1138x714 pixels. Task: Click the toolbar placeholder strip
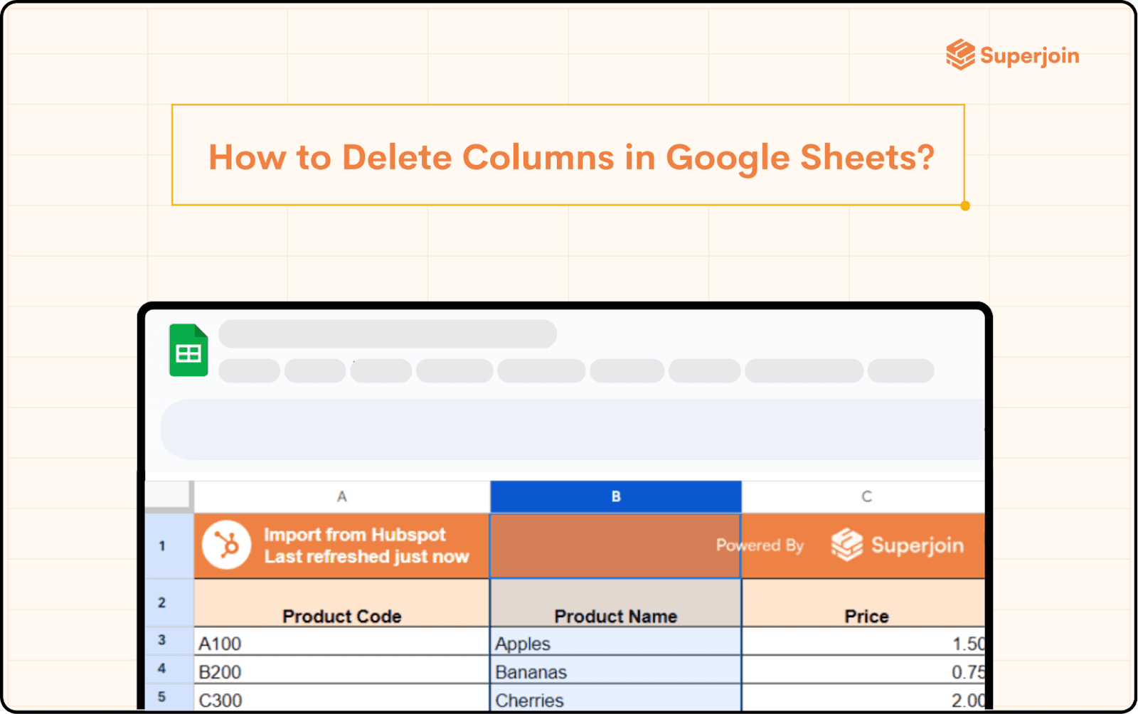(573, 430)
